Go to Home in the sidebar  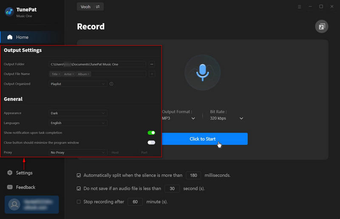pos(22,37)
